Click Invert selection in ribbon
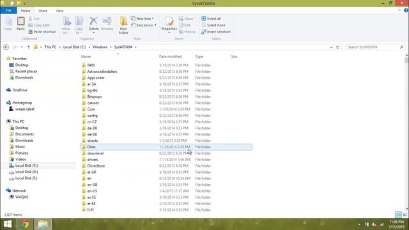The height and width of the screenshot is (230, 409). 216,32
